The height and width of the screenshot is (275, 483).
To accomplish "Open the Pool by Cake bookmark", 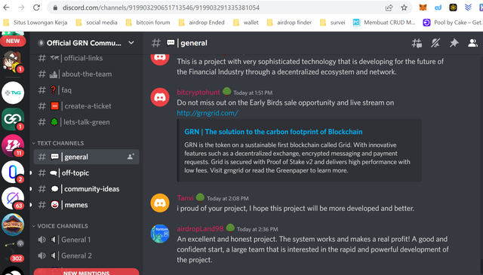I will point(453,23).
